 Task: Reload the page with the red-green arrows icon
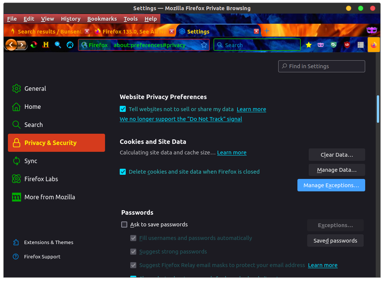click(34, 45)
